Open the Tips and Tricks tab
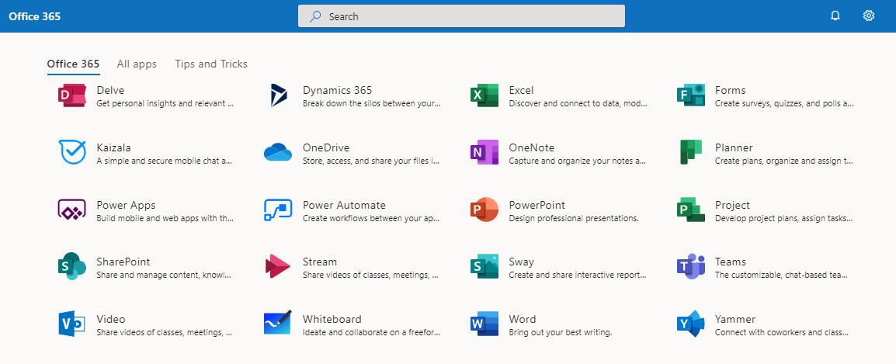 pyautogui.click(x=211, y=64)
